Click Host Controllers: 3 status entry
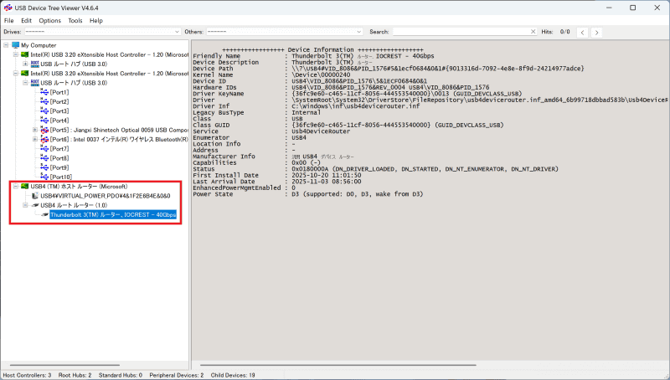The height and width of the screenshot is (380, 670). click(27, 375)
